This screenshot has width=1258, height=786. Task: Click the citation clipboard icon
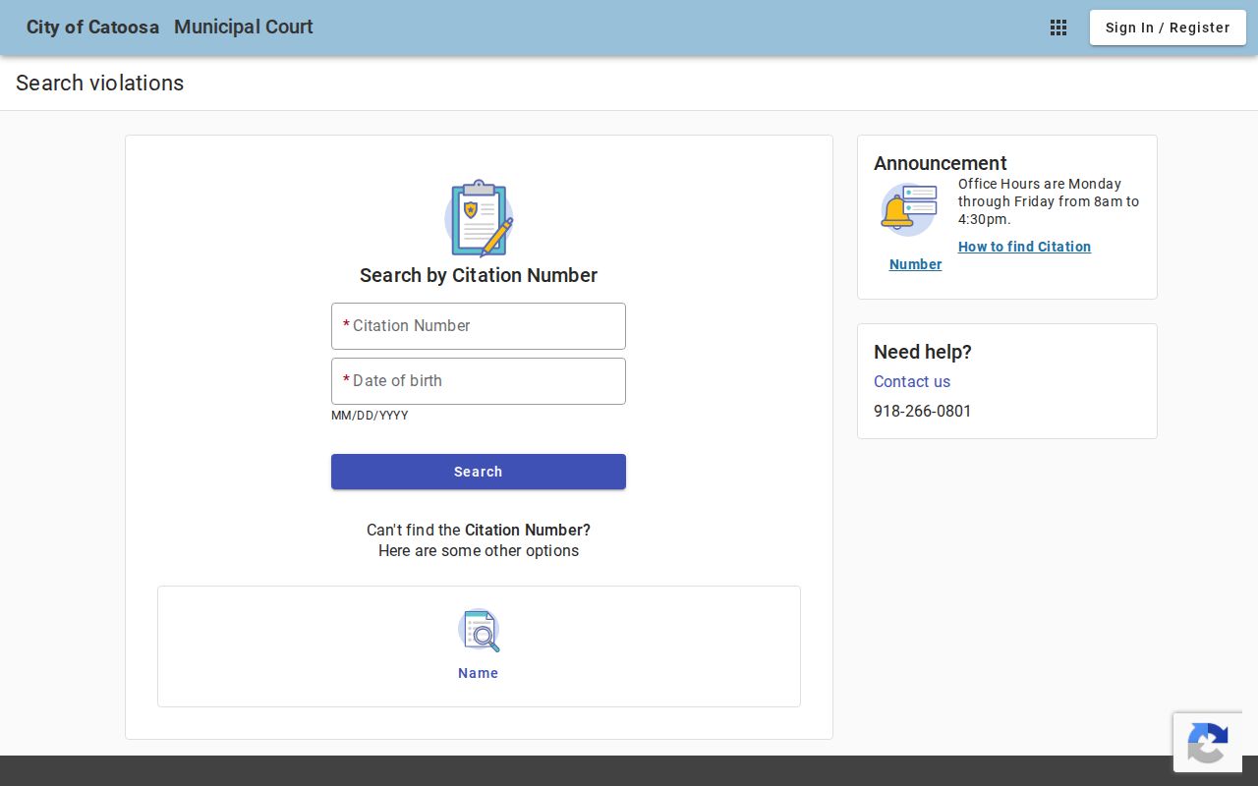[479, 218]
